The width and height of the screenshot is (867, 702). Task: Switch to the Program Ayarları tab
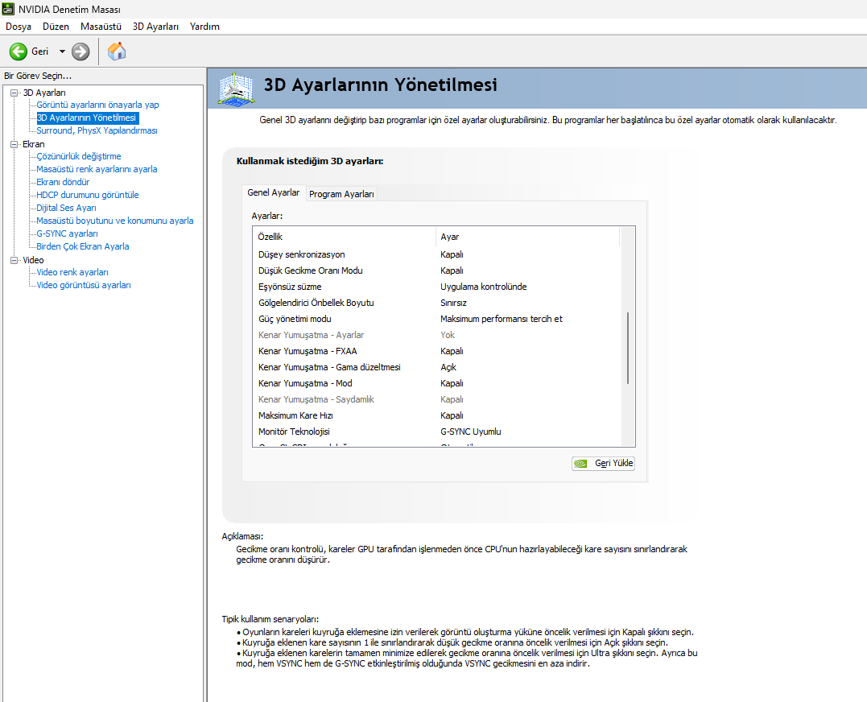(x=341, y=194)
